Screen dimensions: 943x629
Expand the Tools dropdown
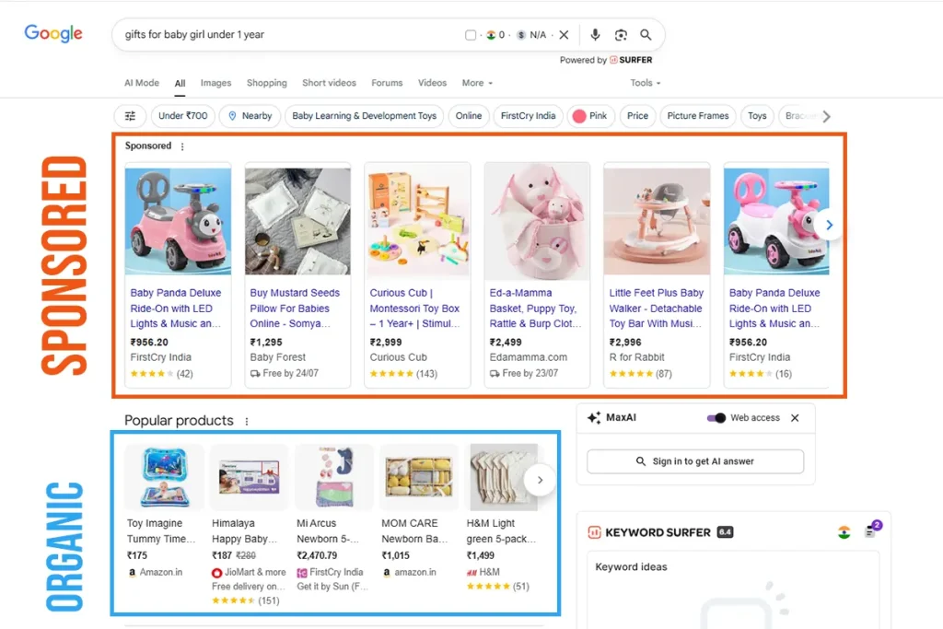(646, 83)
